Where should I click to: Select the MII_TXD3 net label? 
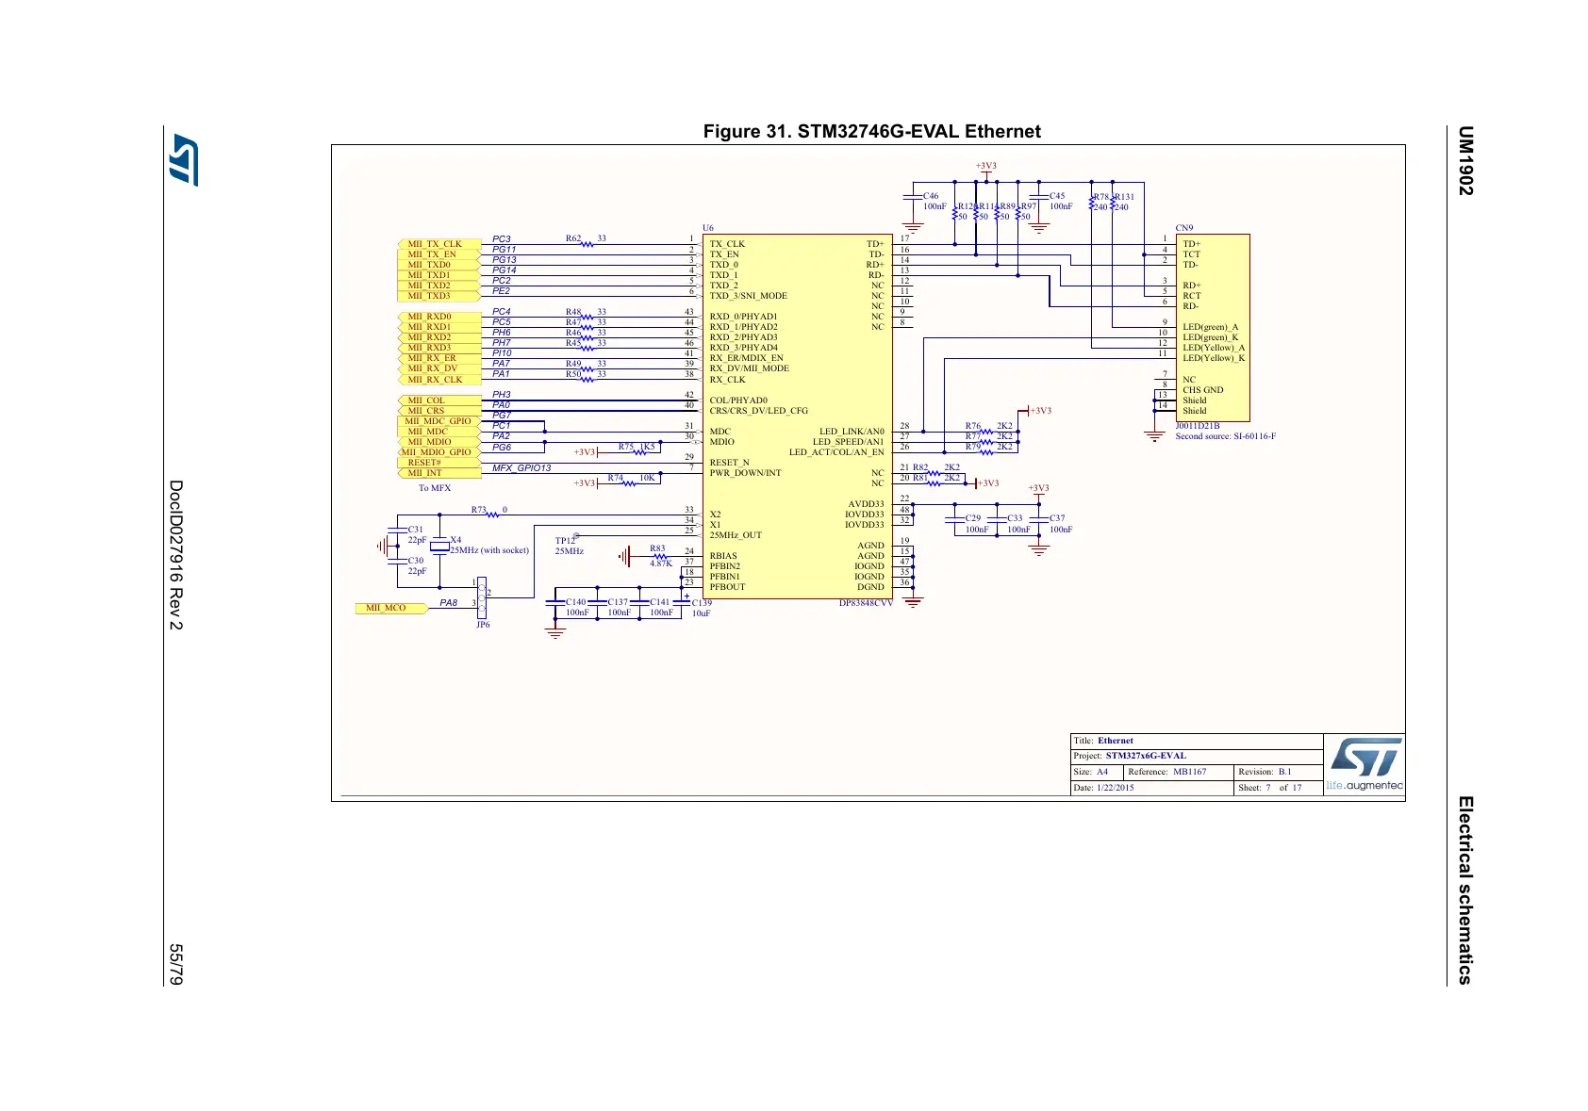coord(438,296)
